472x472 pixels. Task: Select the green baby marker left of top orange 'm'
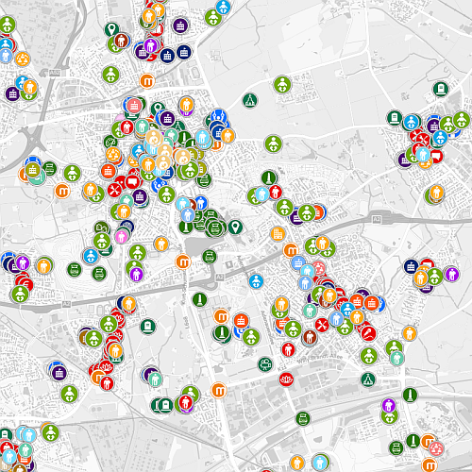click(x=110, y=75)
